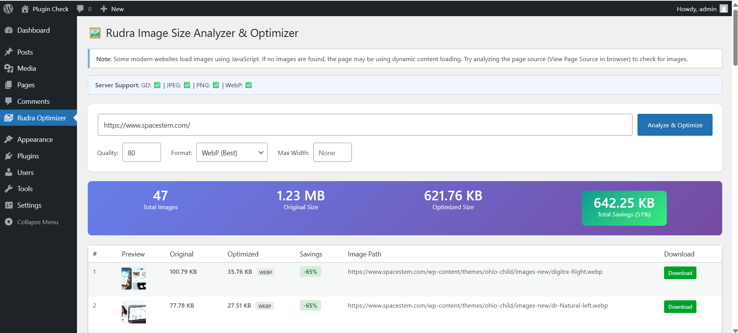Open the Format dropdown WebP (Best)
The width and height of the screenshot is (738, 333).
(232, 153)
